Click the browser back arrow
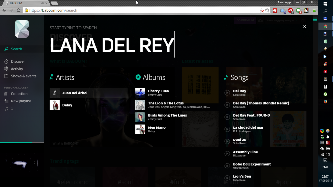This screenshot has width=333, height=187. tap(4, 10)
